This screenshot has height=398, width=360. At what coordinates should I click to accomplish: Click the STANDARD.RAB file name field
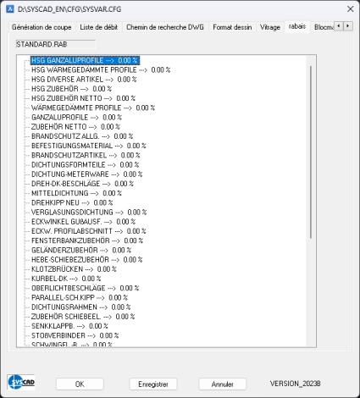[56, 44]
